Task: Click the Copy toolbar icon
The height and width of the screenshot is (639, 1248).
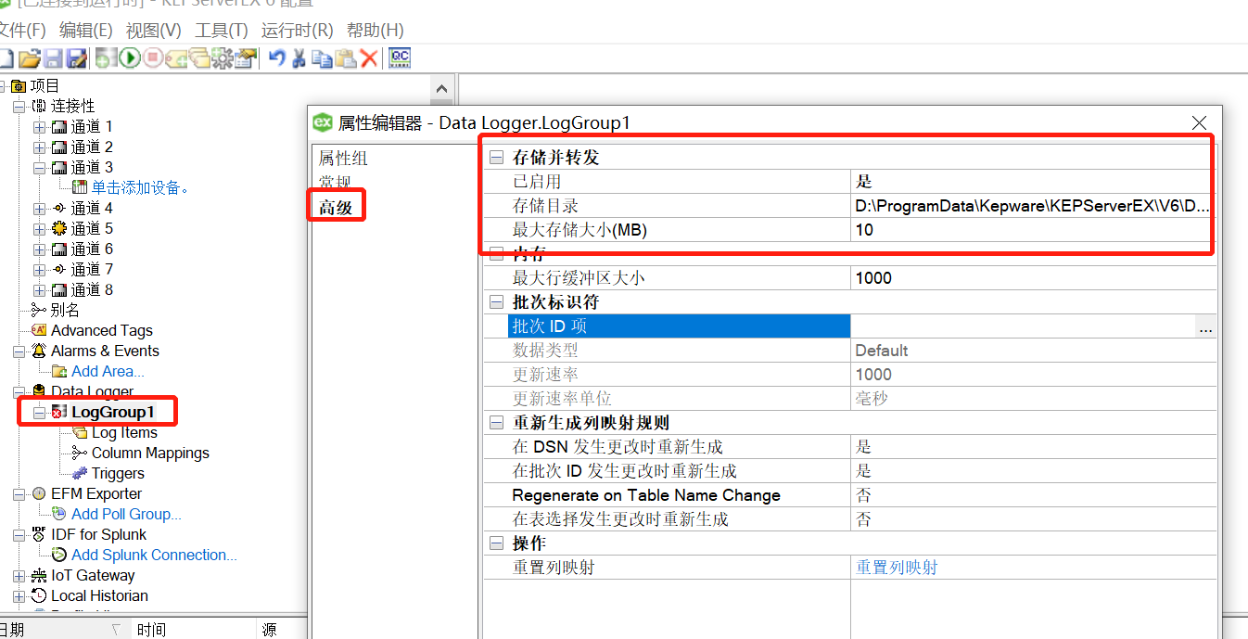Action: (x=322, y=58)
